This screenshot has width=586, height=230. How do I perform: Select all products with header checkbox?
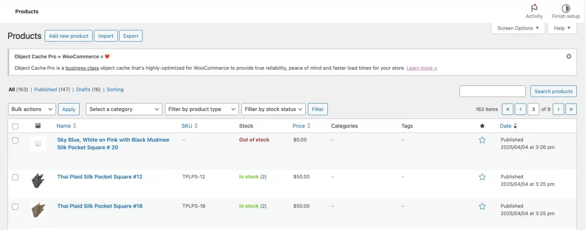15,126
